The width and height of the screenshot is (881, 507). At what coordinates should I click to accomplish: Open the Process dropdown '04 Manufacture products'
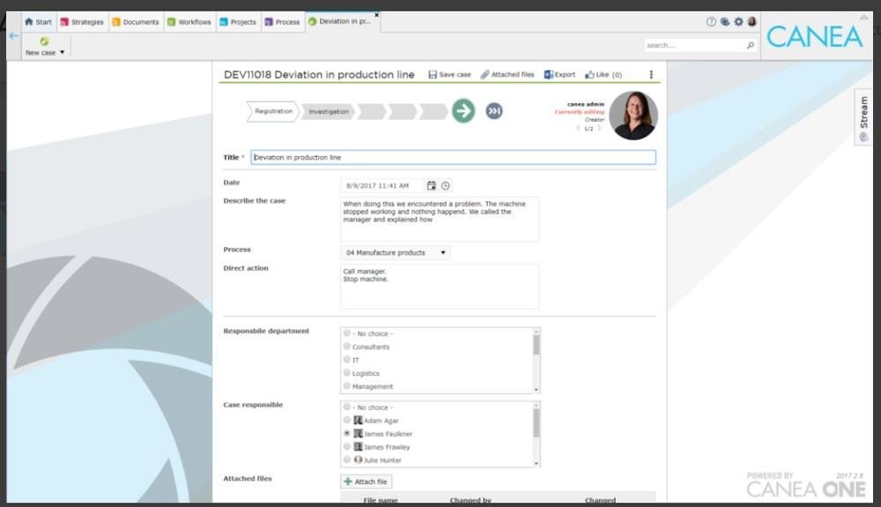(x=395, y=253)
